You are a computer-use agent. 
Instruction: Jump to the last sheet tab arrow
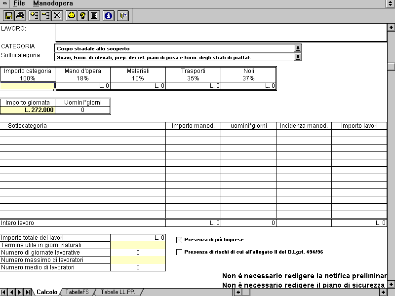(x=27, y=292)
